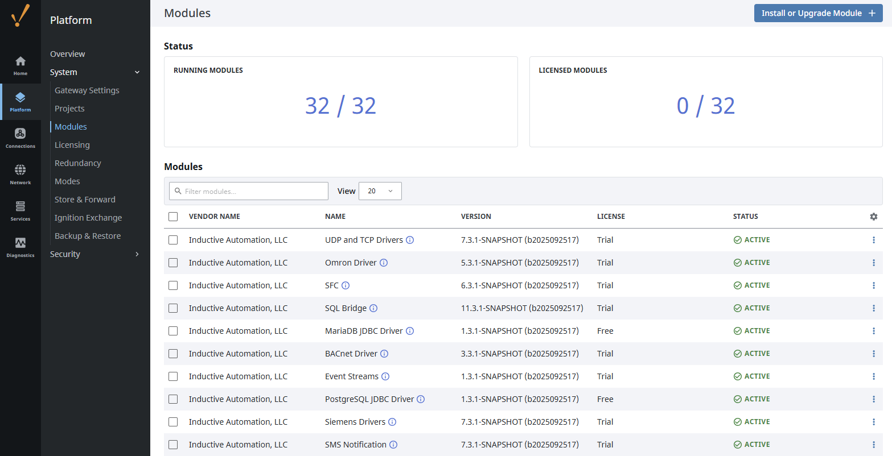
Task: Open the Connections section in sidebar
Action: pos(20,138)
